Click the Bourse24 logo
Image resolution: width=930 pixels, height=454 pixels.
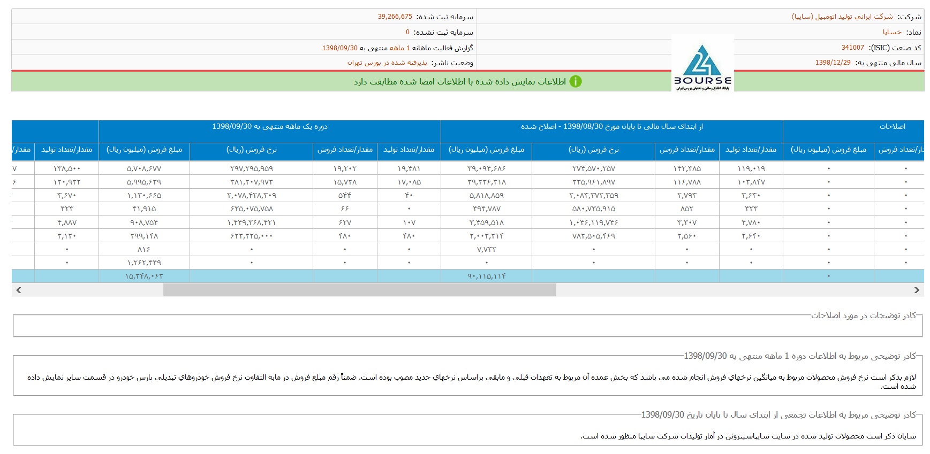702,63
